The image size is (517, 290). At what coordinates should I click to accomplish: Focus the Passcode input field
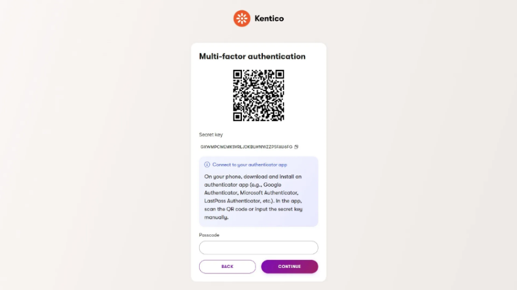(258, 248)
